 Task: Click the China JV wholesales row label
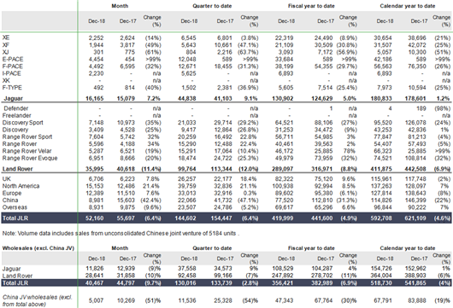coord(37,300)
